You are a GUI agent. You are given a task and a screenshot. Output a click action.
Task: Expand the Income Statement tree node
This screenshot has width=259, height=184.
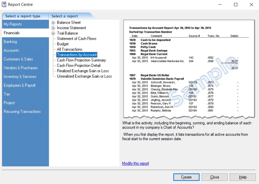pyautogui.click(x=53, y=28)
